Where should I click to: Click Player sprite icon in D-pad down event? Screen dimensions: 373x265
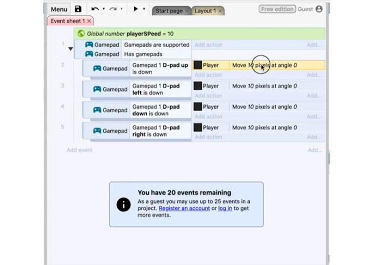click(x=197, y=106)
